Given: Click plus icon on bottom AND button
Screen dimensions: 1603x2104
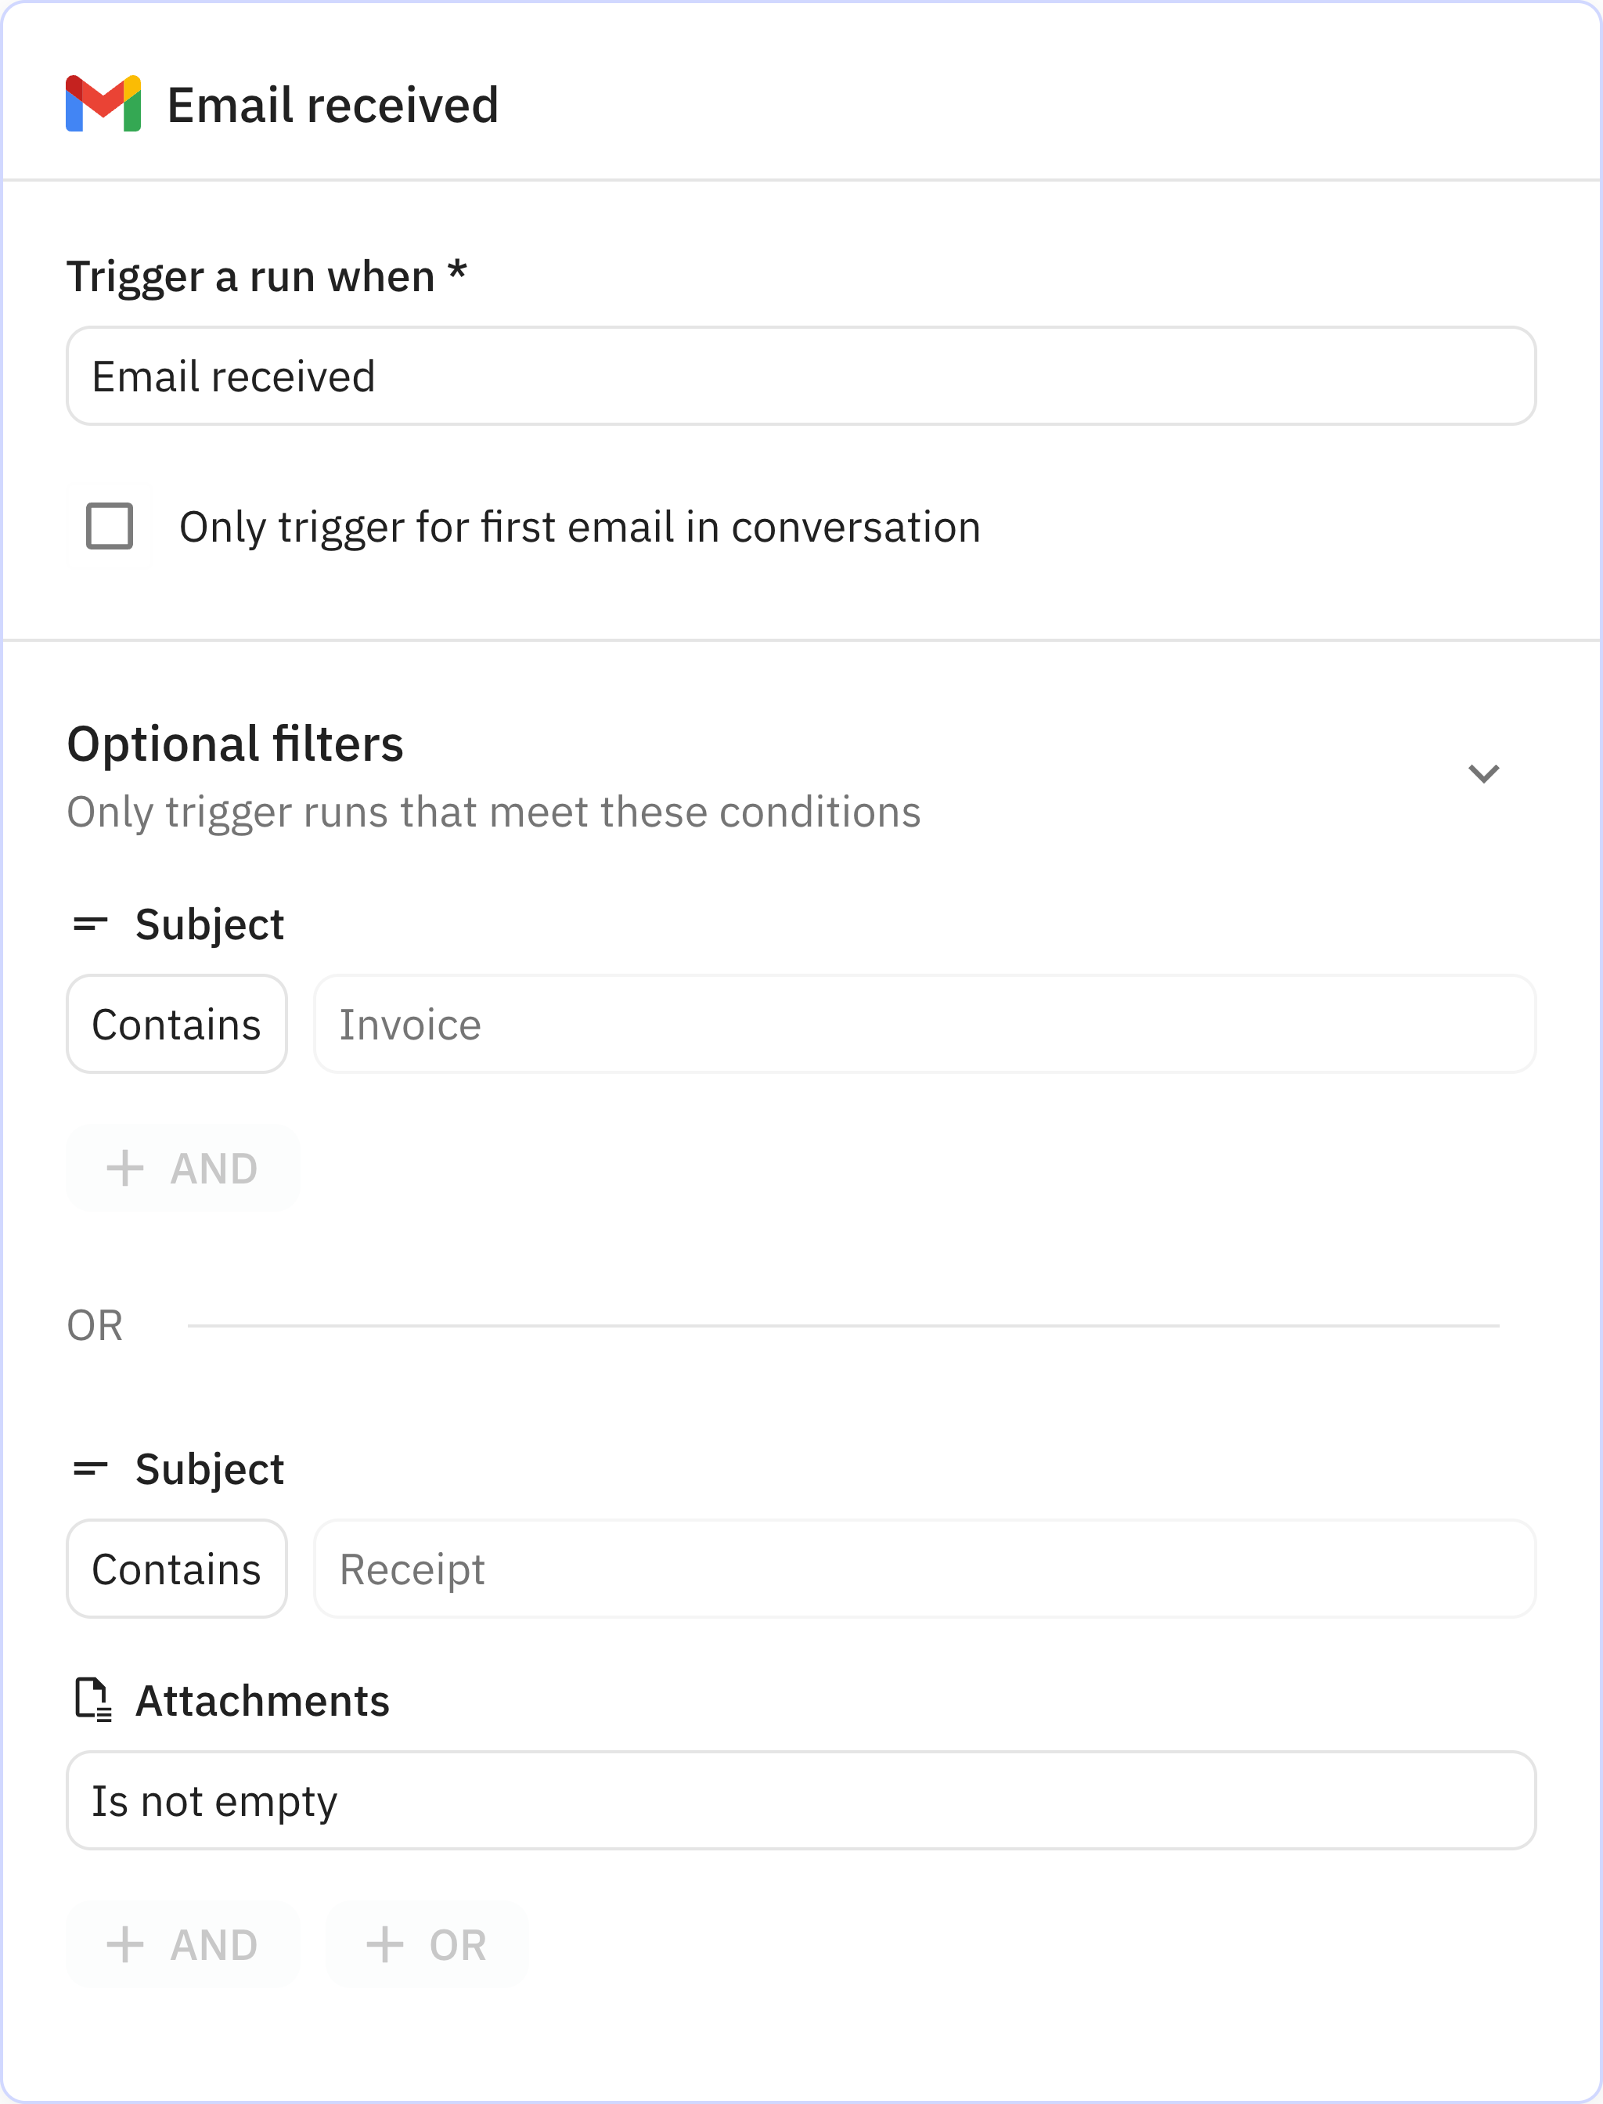Looking at the screenshot, I should (x=125, y=1944).
